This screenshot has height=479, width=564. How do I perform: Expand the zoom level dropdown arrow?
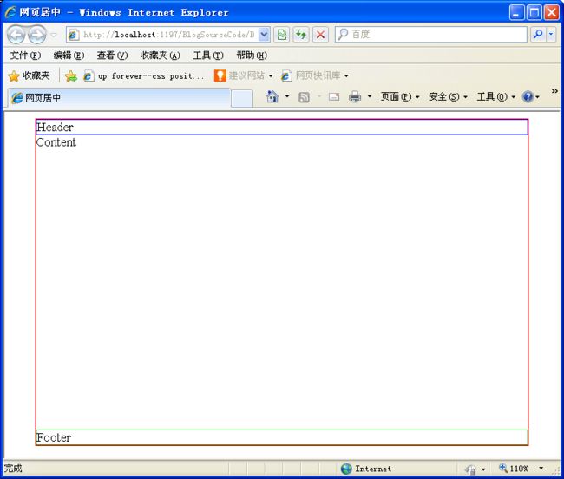click(x=541, y=469)
